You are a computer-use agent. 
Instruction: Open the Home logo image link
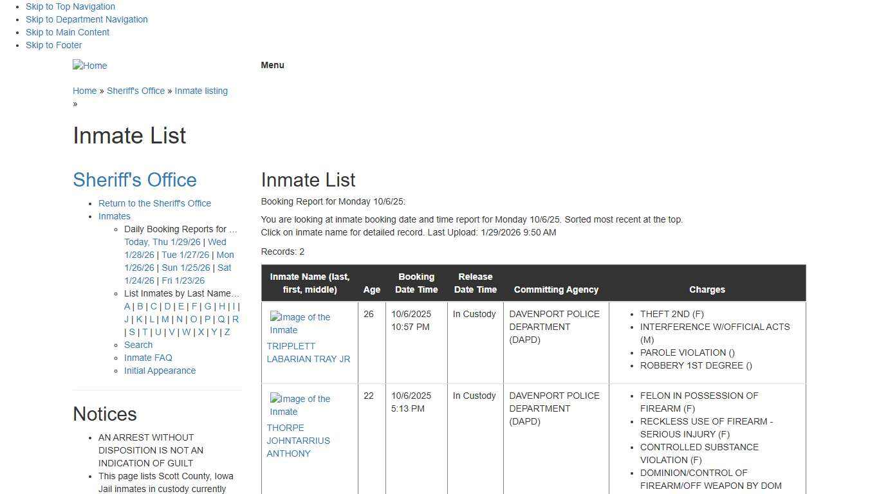[x=89, y=65]
